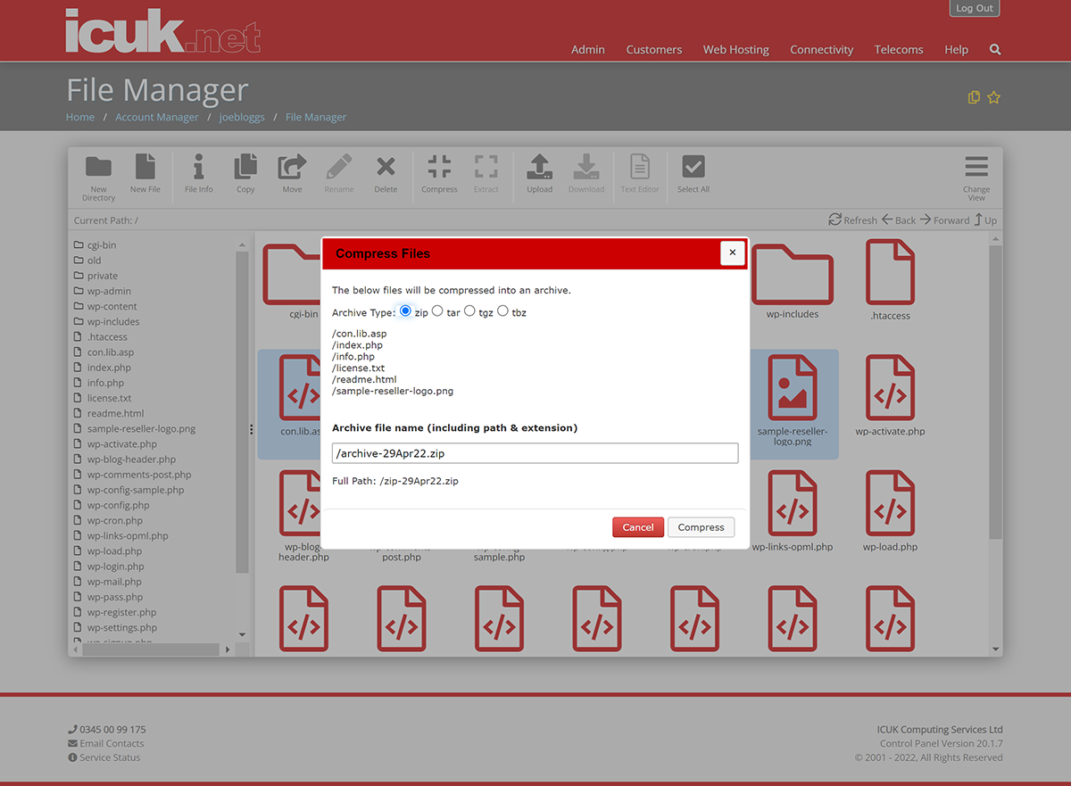Click the Change View hamburger icon
This screenshot has height=786, width=1071.
[x=976, y=167]
